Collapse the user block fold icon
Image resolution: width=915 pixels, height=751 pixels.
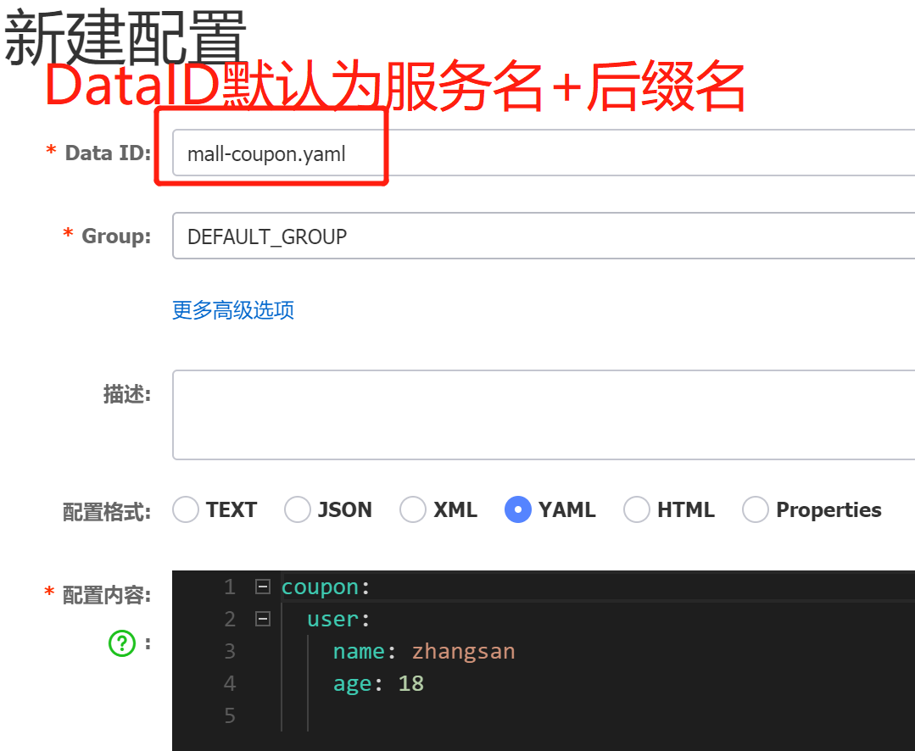click(263, 619)
